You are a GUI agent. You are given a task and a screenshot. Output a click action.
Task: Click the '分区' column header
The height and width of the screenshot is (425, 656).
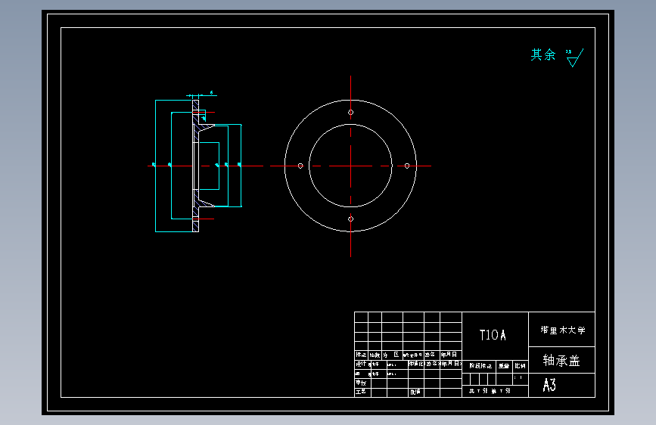pos(390,355)
